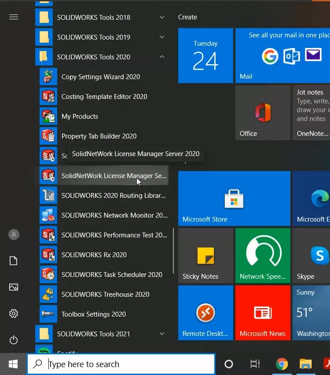
Task: Open Google Chrome from taskbar
Action: 282,364
